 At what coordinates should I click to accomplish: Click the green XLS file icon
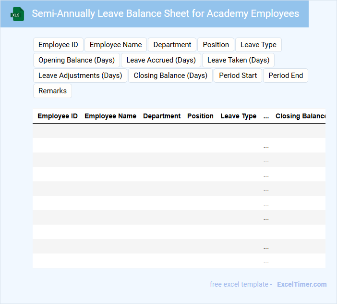pos(17,14)
